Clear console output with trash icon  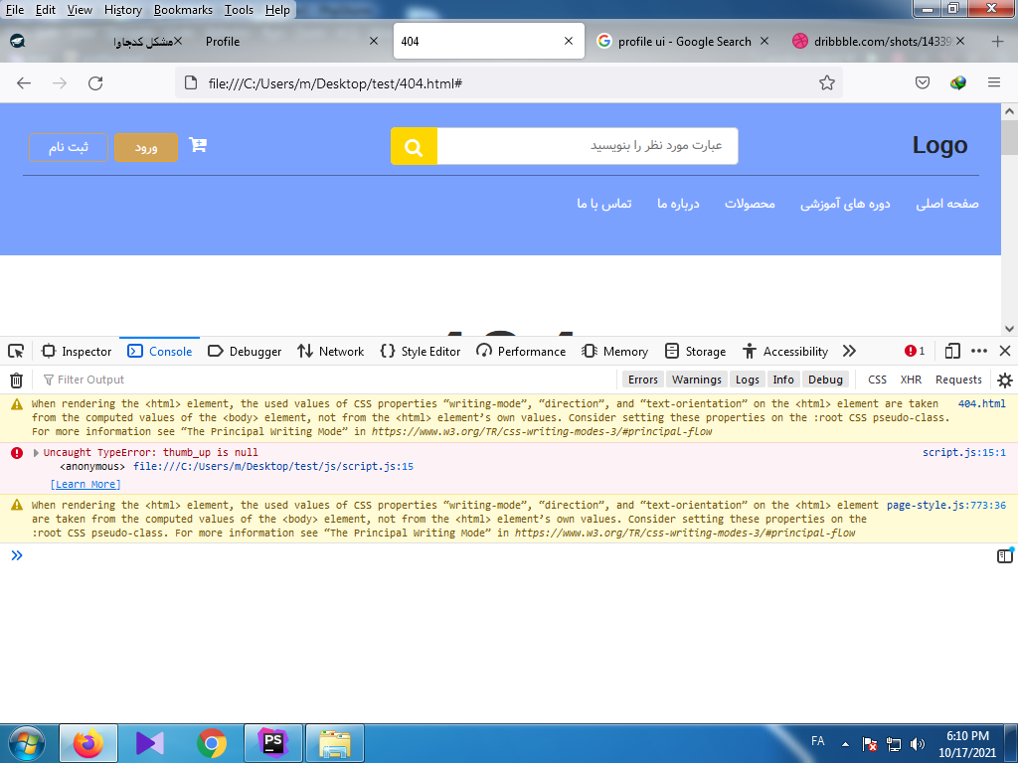16,380
